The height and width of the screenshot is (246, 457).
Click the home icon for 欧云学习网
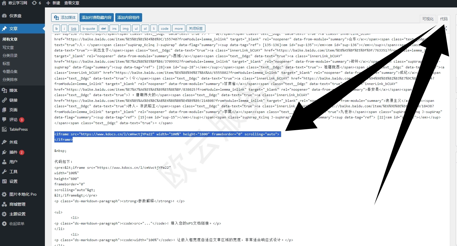[4, 3]
